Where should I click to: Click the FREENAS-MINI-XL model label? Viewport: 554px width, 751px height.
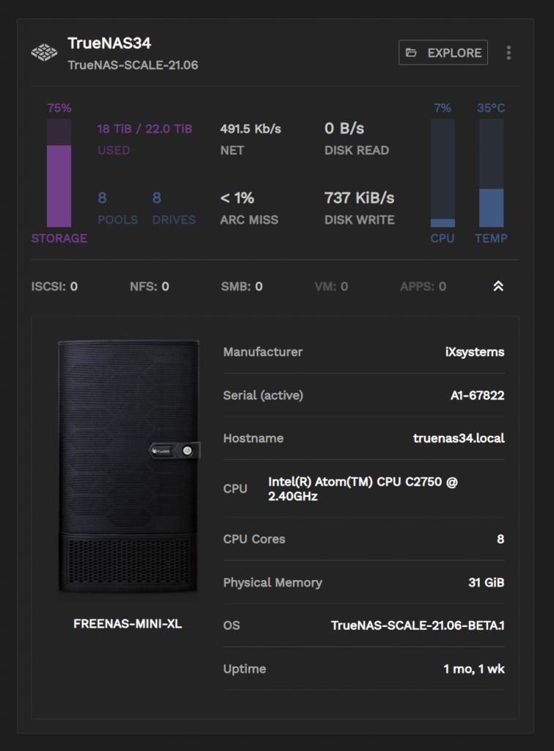point(128,624)
